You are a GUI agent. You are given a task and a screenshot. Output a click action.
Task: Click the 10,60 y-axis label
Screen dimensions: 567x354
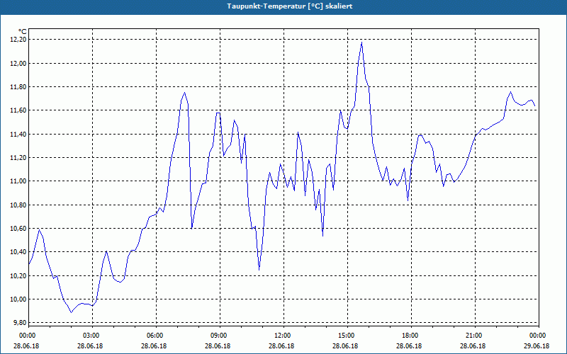(19, 229)
